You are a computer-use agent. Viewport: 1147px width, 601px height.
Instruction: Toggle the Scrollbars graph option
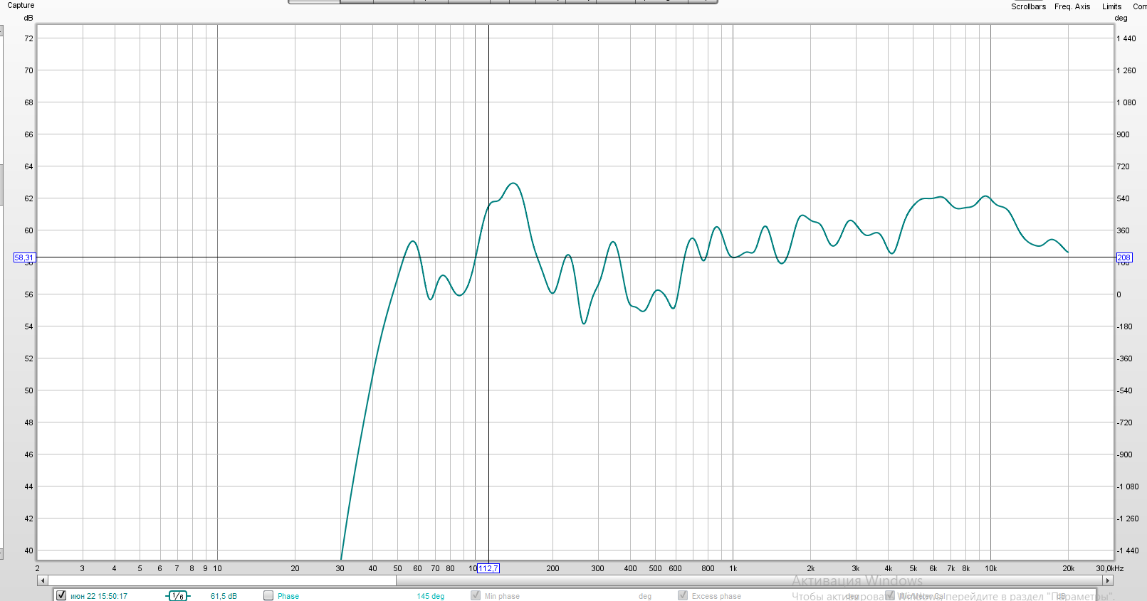(x=1028, y=6)
